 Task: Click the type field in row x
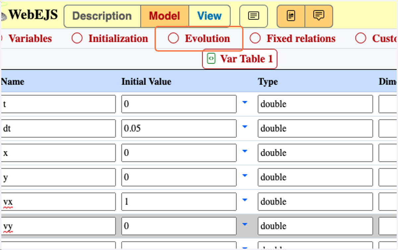click(315, 153)
